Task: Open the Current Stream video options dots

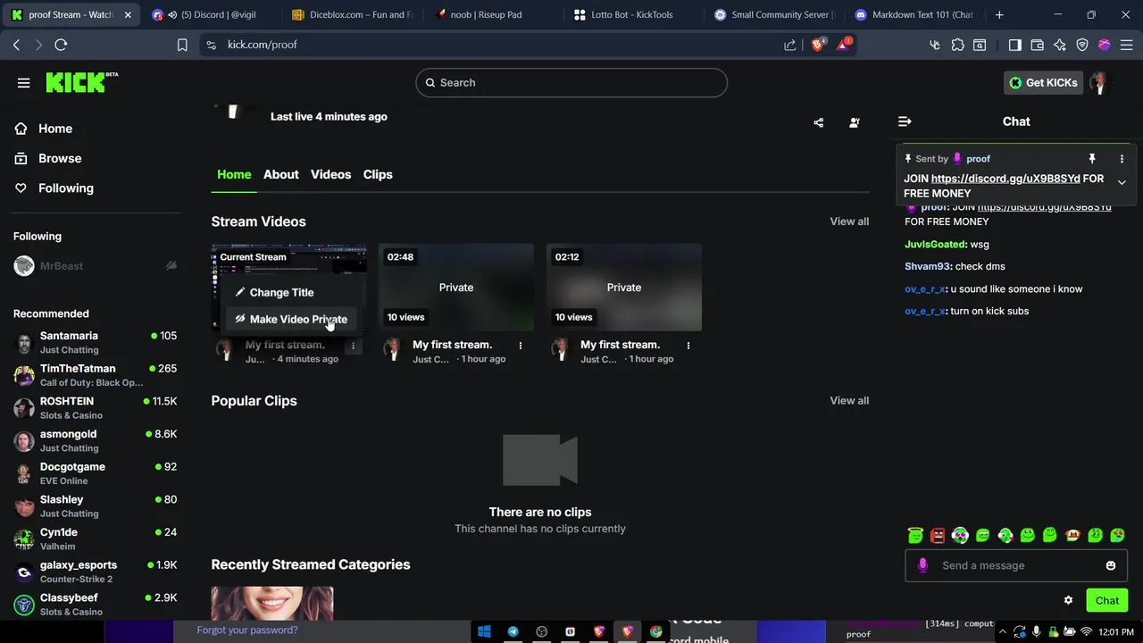Action: pos(353,346)
